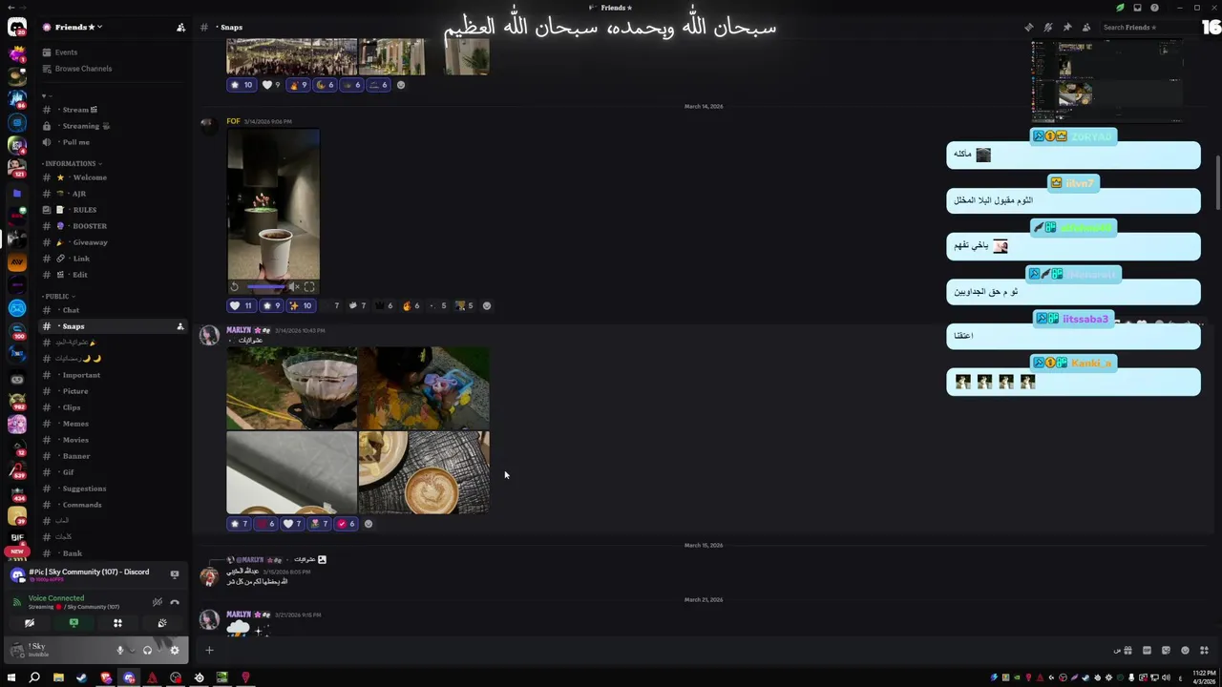Open the RULES channel
Image resolution: width=1222 pixels, height=687 pixels.
(113, 210)
